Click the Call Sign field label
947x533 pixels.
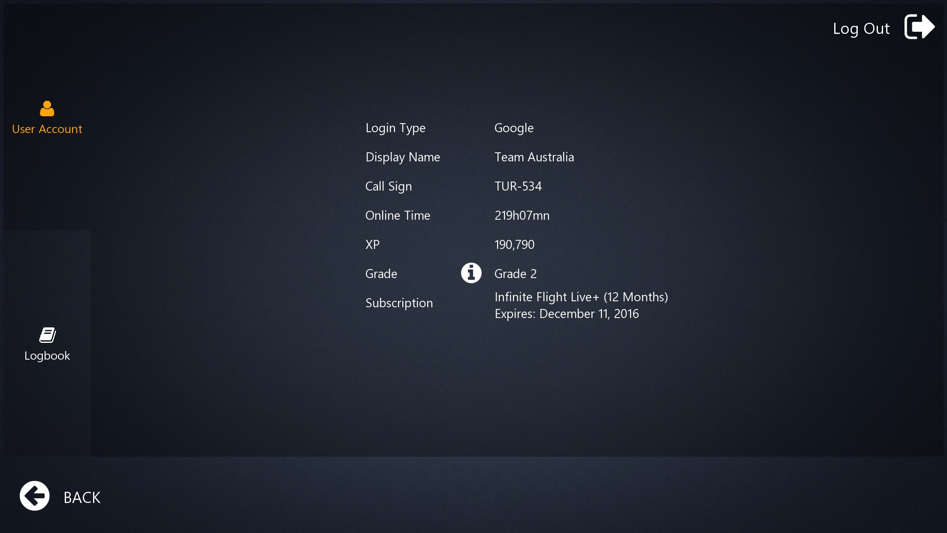tap(388, 186)
